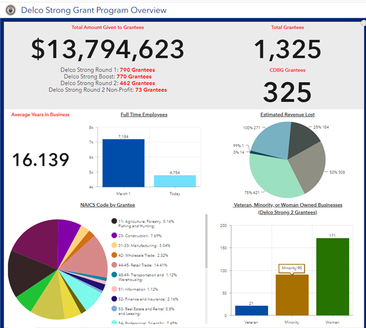The width and height of the screenshot is (366, 328).
Task: Select the 52- Finance and Insurance legend entry
Action: 145,299
